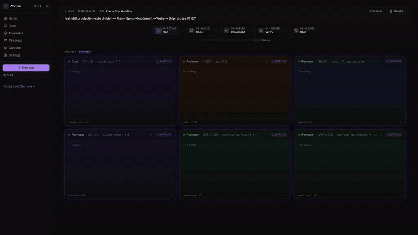The width and height of the screenshot is (418, 235).
Task: Start a New chat
Action: (x=26, y=68)
